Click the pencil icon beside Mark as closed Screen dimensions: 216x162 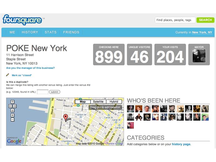click(8, 75)
